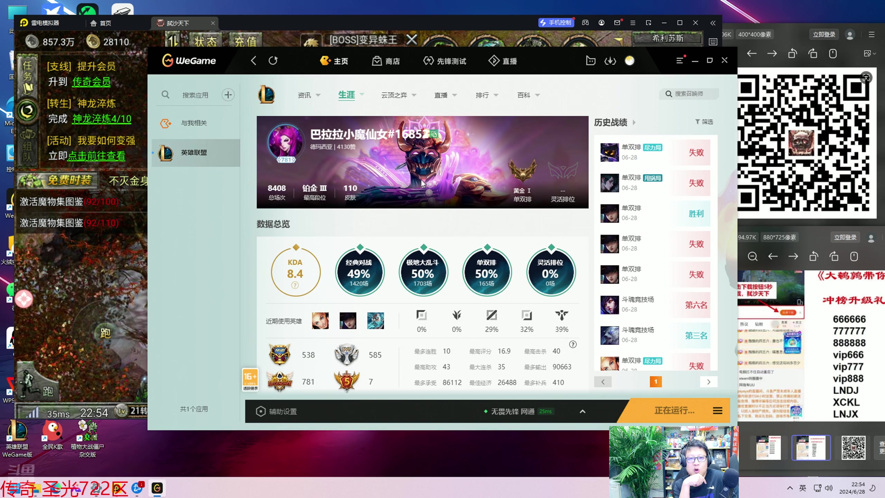Copy summoner ID with copy icon
This screenshot has width=885, height=498.
[434, 134]
